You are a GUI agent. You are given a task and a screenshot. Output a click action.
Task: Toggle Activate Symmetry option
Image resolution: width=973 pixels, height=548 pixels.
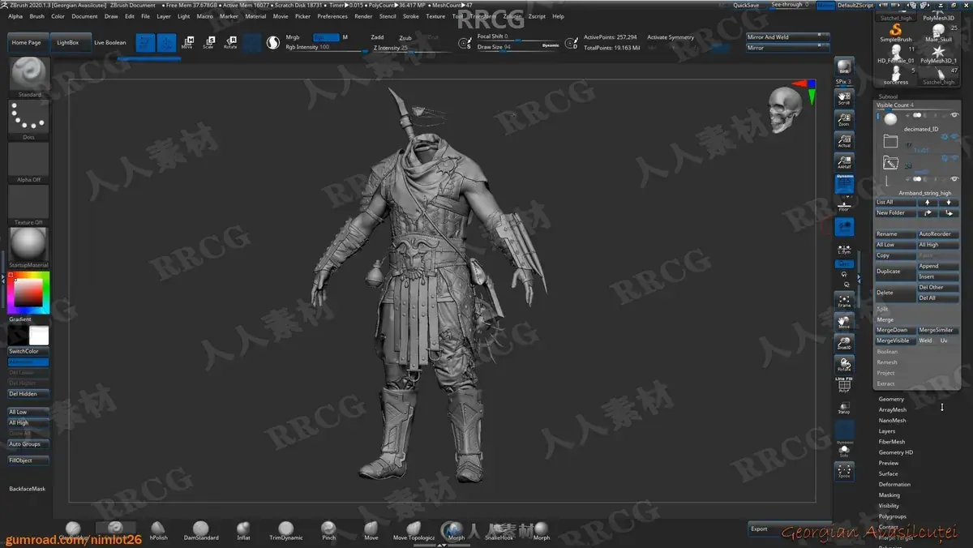coord(671,37)
